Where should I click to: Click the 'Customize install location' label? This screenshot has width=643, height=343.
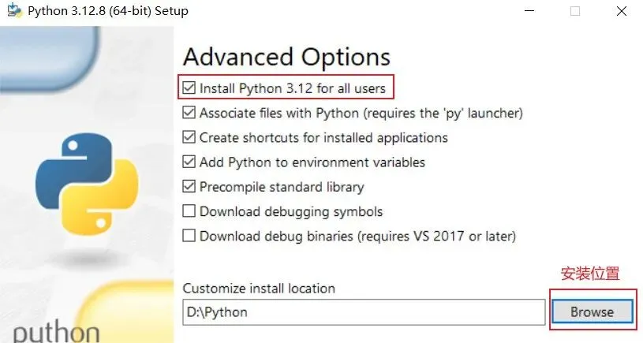259,289
